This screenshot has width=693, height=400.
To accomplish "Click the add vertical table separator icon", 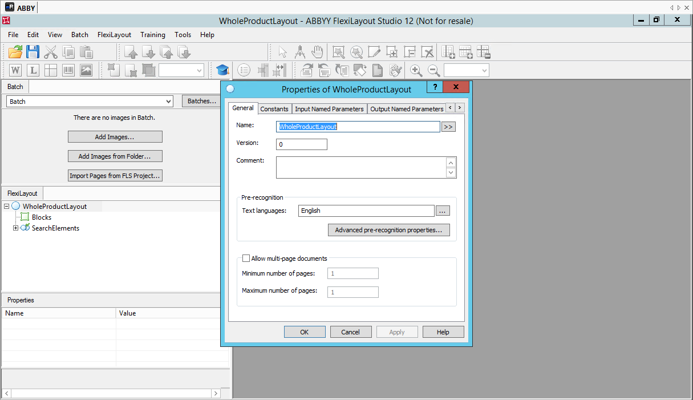I will 448,52.
